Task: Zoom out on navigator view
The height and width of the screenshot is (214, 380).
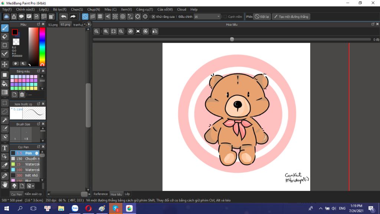Action: (x=121, y=31)
